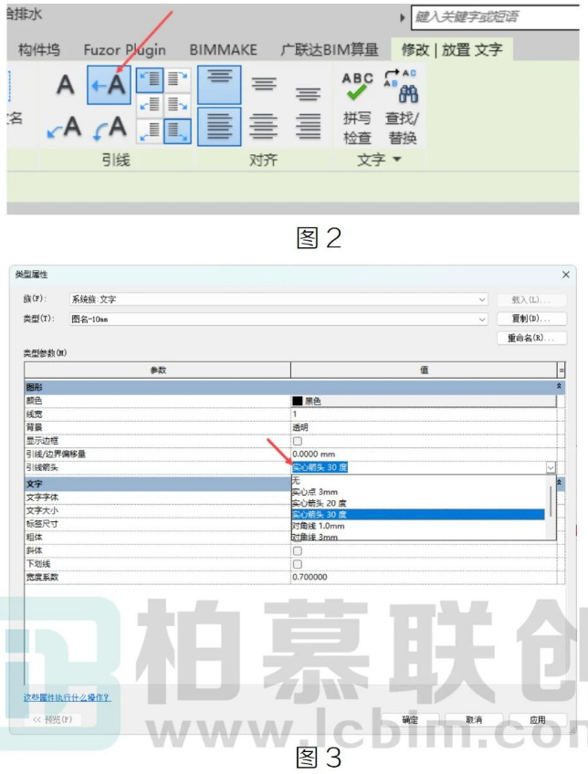Click the keyword search input field
The height and width of the screenshot is (774, 588).
(x=495, y=17)
